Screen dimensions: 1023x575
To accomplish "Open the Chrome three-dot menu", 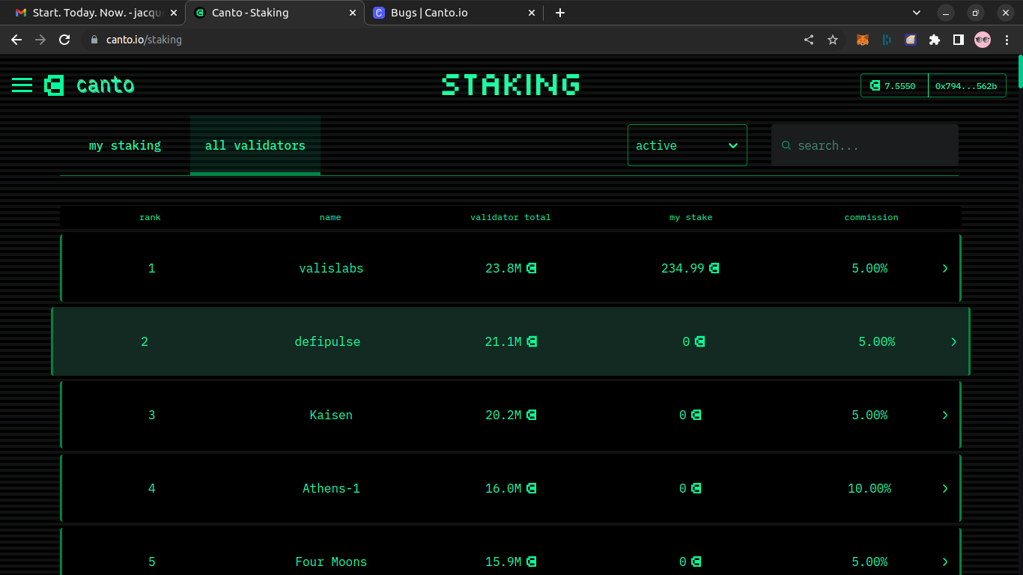I will [1006, 40].
